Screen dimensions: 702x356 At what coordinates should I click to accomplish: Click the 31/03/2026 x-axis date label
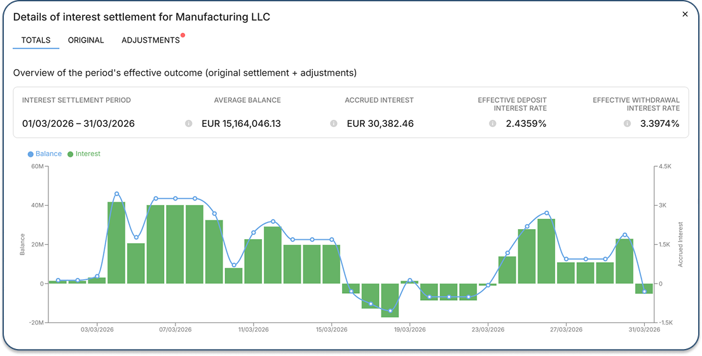coord(643,329)
